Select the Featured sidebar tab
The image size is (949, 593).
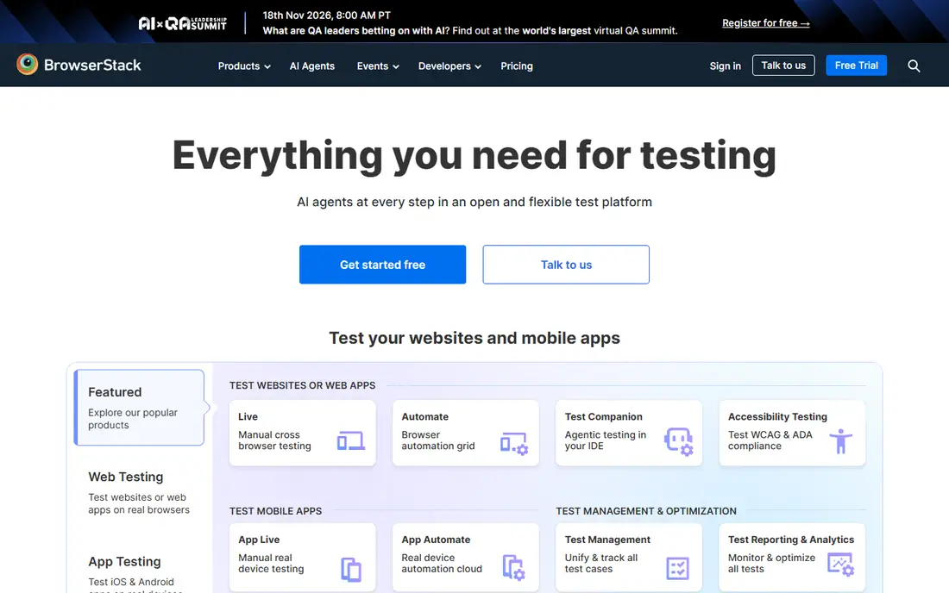pyautogui.click(x=139, y=408)
